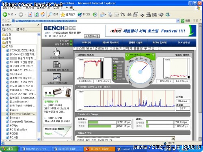Viewport: 203px width, 152px height.
Task: Click the Print toolbar icon
Action: tap(110, 15)
